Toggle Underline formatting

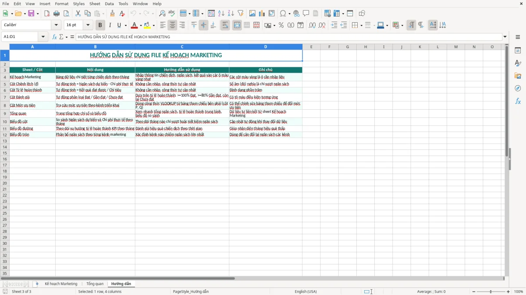click(x=119, y=25)
